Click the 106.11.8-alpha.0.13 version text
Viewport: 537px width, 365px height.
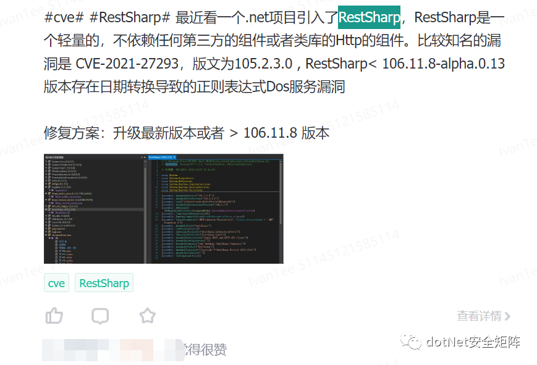click(x=443, y=64)
